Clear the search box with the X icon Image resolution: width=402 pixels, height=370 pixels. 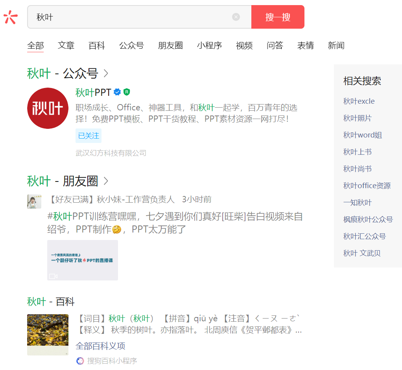click(236, 17)
